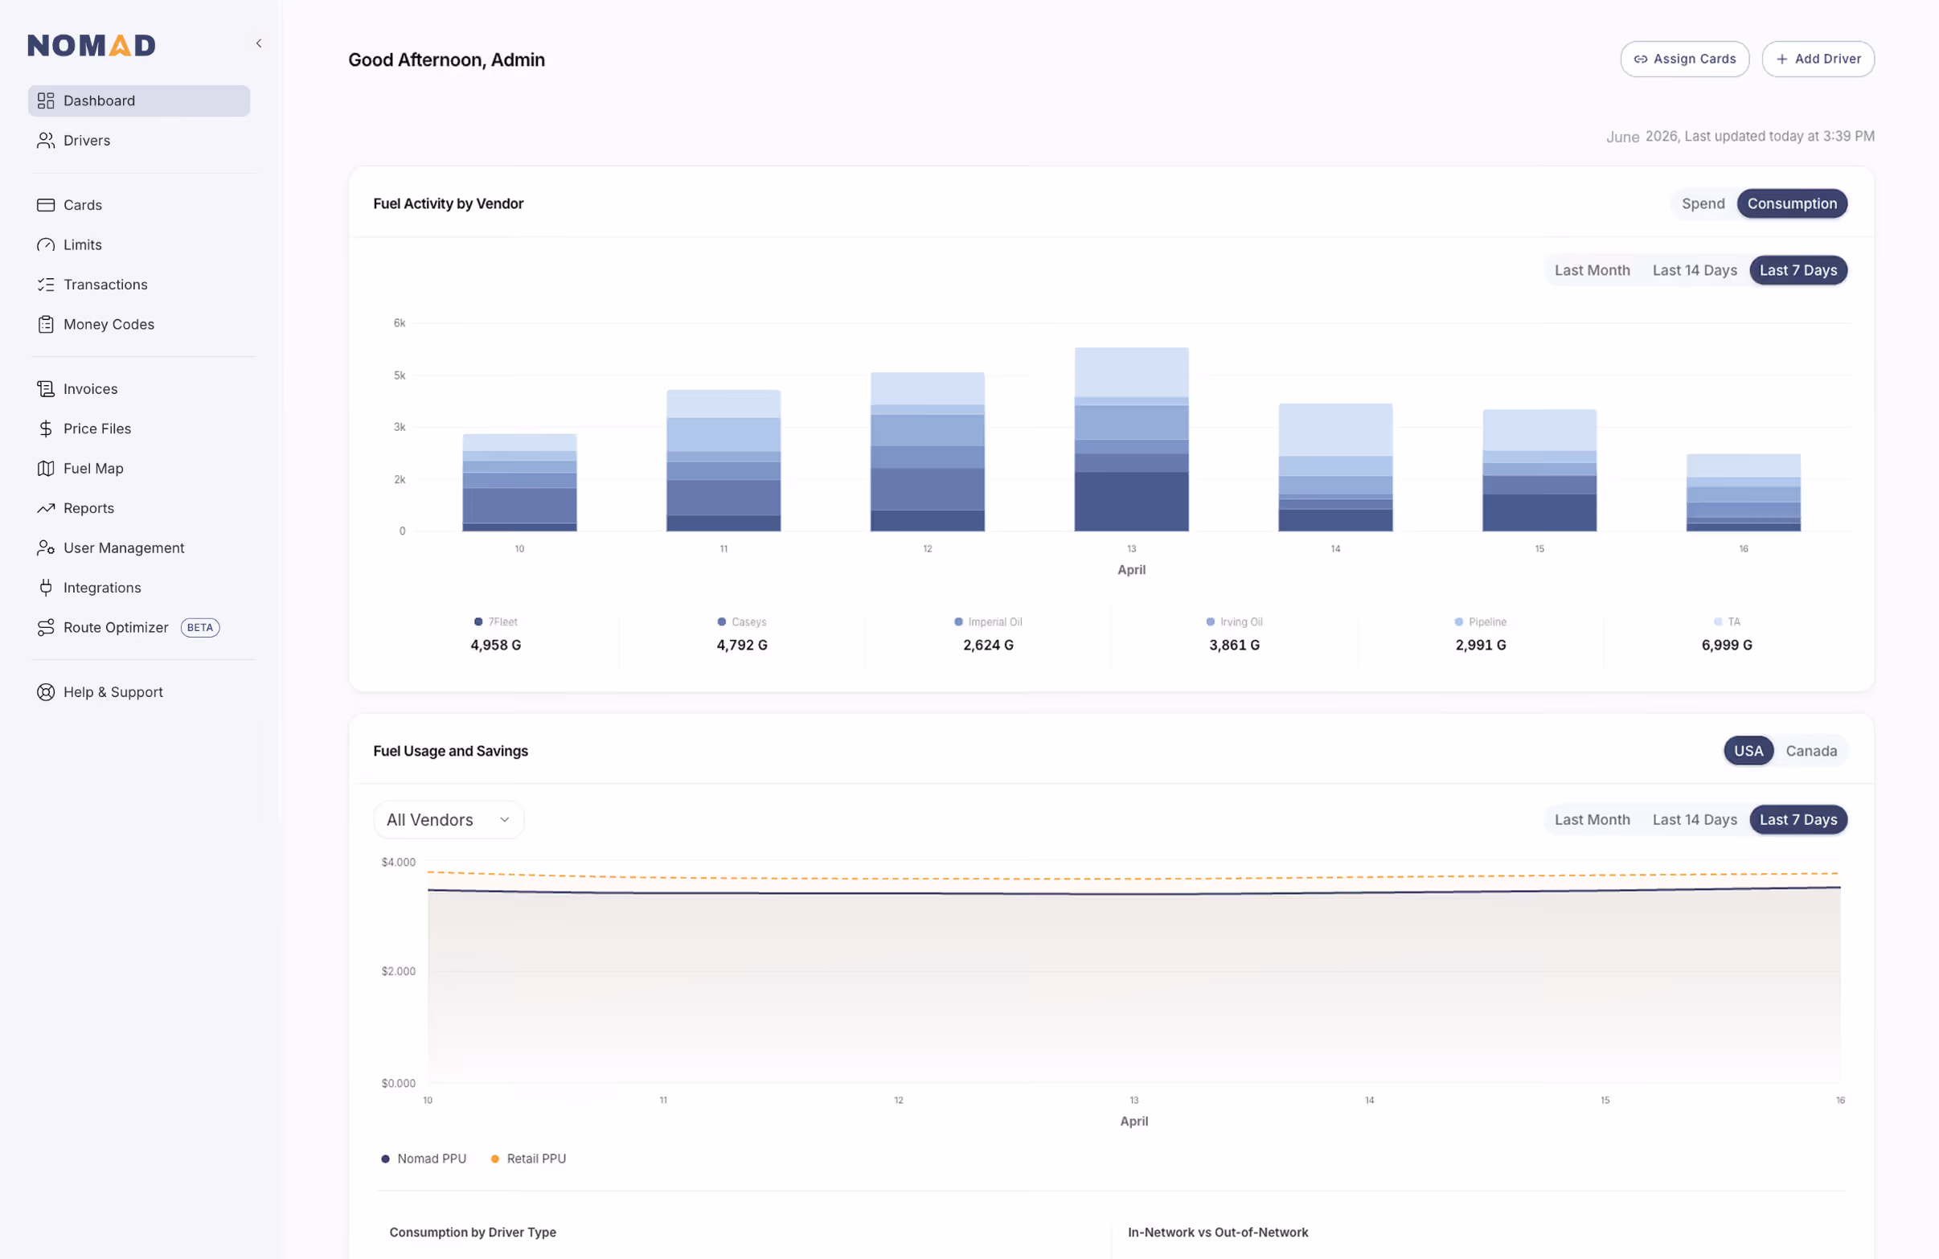Click the Irving Oil legend color dot
1939x1259 pixels.
click(x=1211, y=621)
